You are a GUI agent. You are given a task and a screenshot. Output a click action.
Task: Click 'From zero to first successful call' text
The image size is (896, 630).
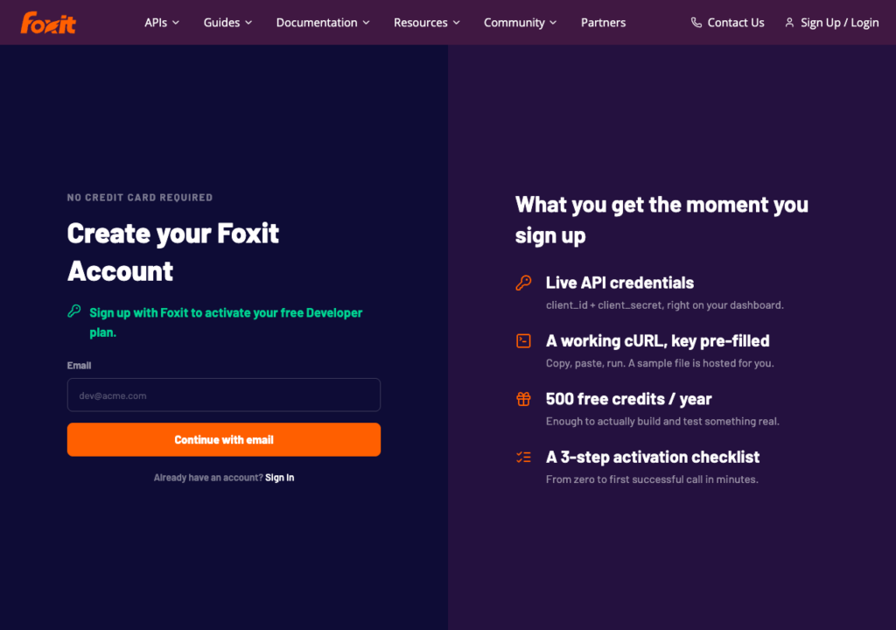tap(652, 479)
